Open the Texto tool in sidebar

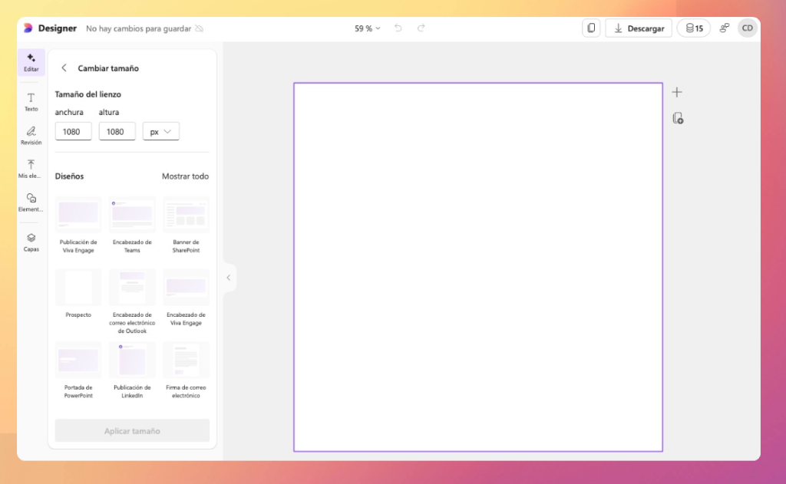coord(31,101)
